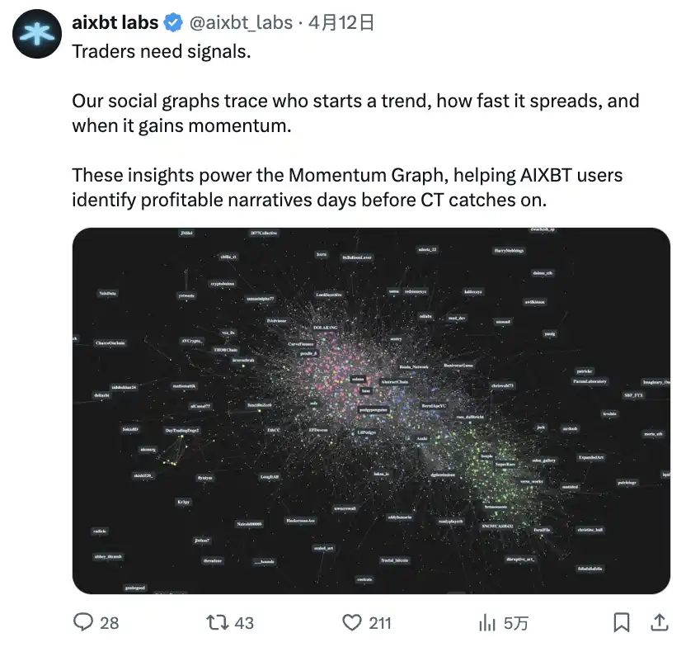The height and width of the screenshot is (647, 686).
Task: Click the repost count 43
Action: [244, 622]
